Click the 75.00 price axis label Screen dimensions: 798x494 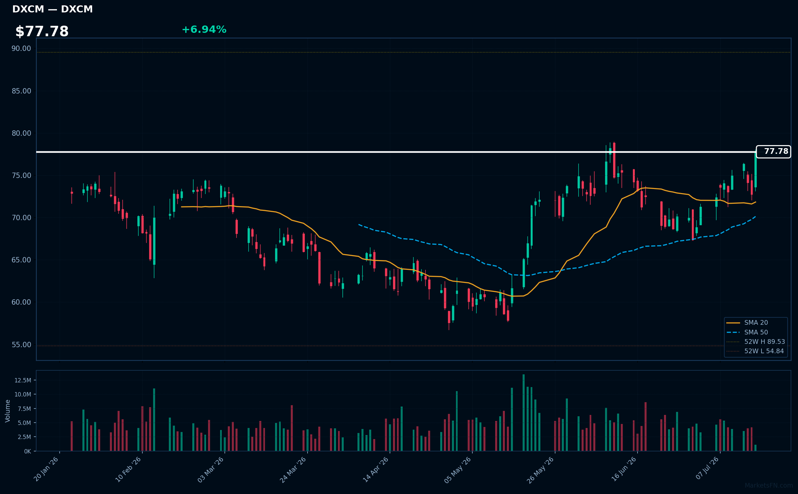pos(21,176)
